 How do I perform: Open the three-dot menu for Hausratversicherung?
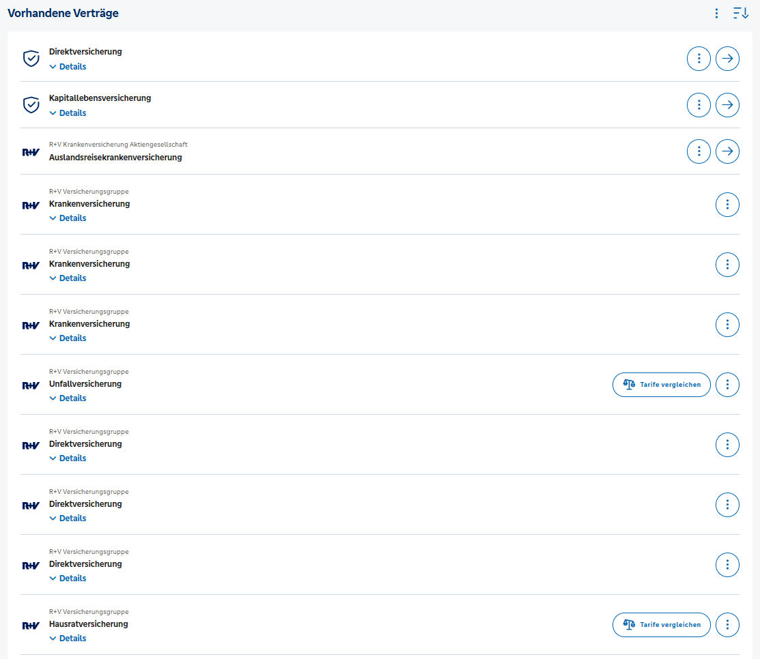pyautogui.click(x=727, y=625)
